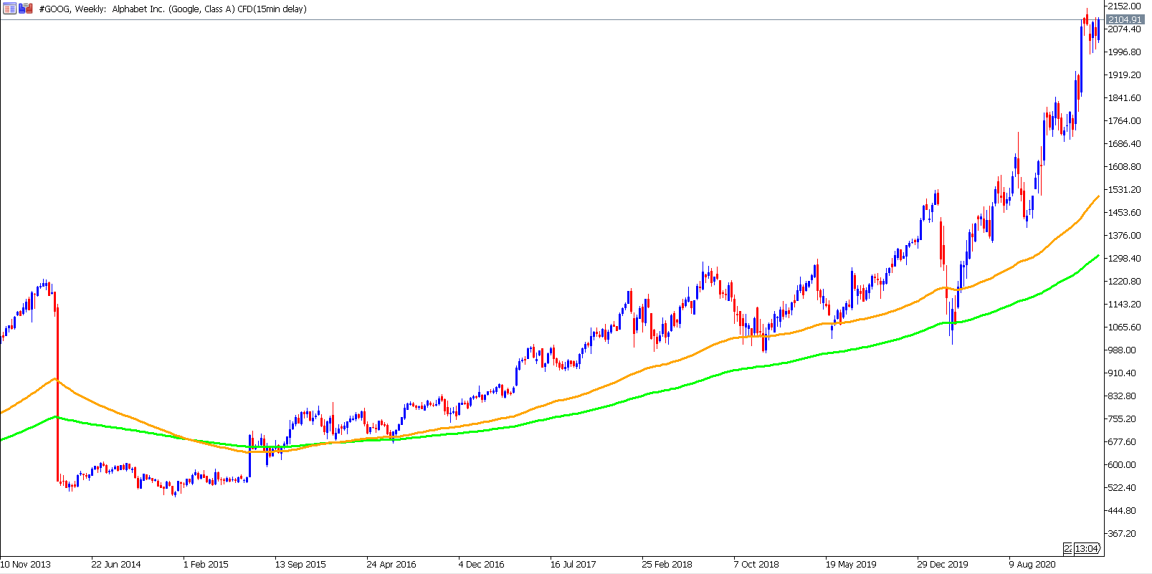The width and height of the screenshot is (1152, 574).
Task: Click the 22 Jun 2014 date label
Action: point(116,564)
